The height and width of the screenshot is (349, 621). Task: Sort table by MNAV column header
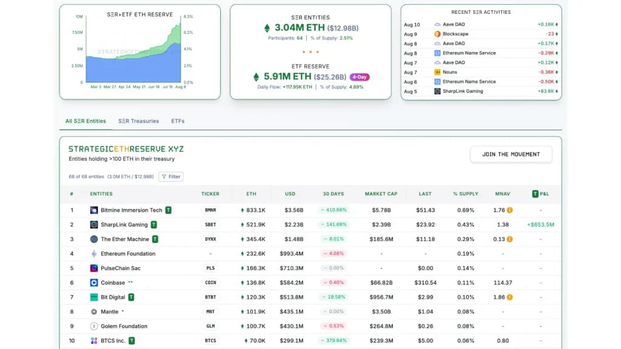[503, 194]
